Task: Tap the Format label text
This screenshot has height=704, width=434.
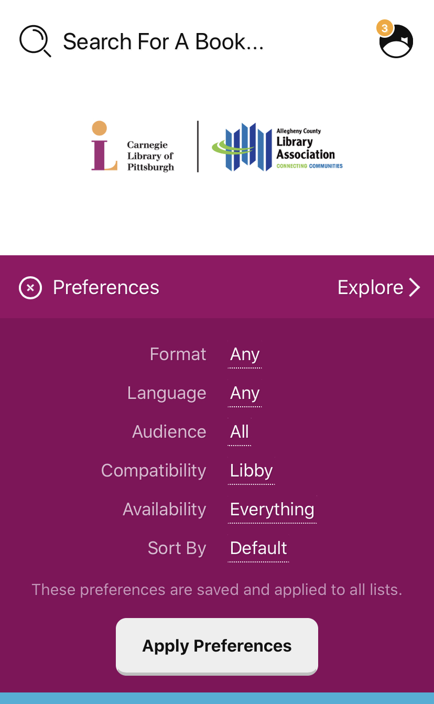Action: [x=178, y=355]
